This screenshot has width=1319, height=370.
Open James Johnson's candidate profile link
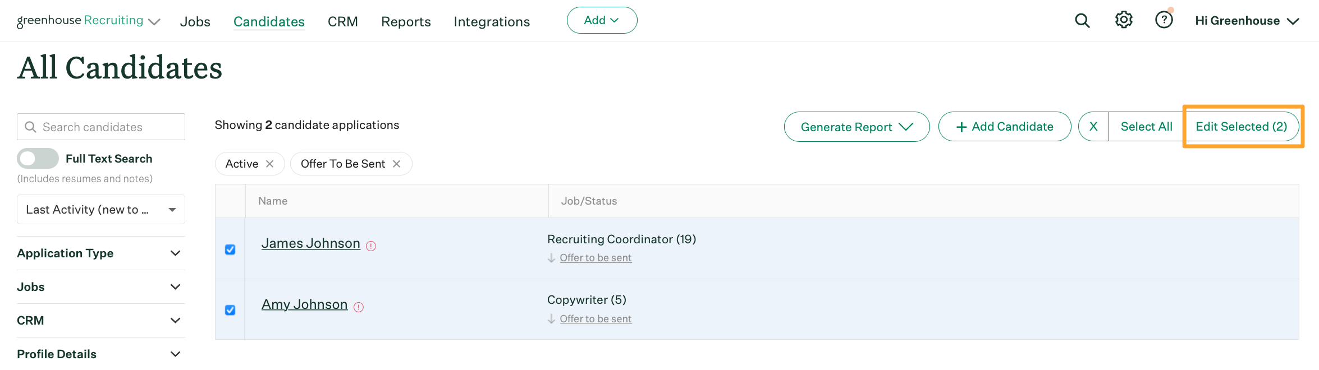tap(310, 243)
